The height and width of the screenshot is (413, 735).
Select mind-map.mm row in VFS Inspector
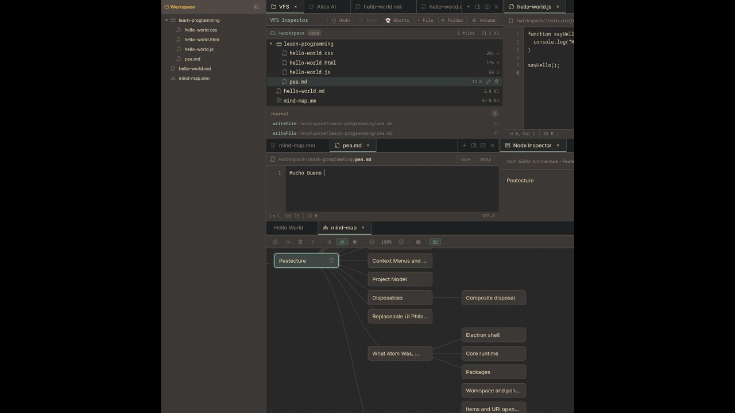385,101
